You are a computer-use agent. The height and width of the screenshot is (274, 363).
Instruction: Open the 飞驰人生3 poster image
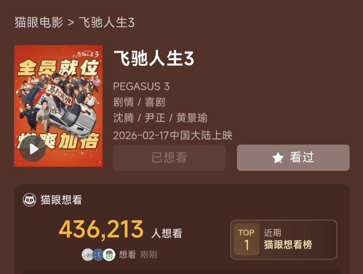58,106
